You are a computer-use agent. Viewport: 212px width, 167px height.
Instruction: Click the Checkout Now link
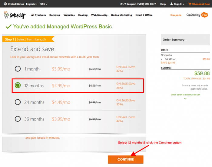click(201, 4)
